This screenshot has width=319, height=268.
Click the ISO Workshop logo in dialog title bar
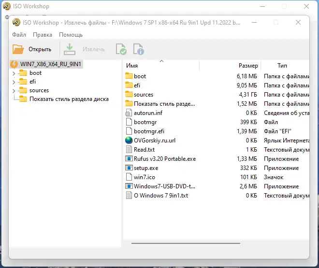tap(16, 22)
